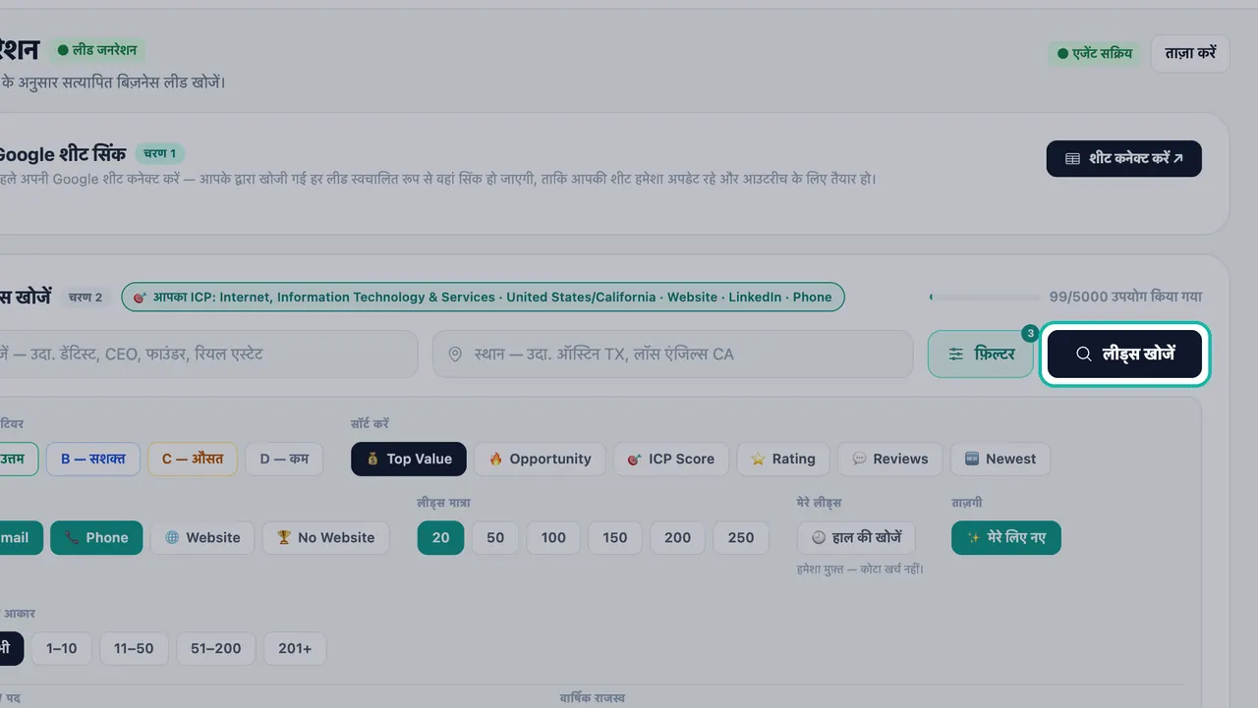Choose company size 51–200

(x=216, y=648)
